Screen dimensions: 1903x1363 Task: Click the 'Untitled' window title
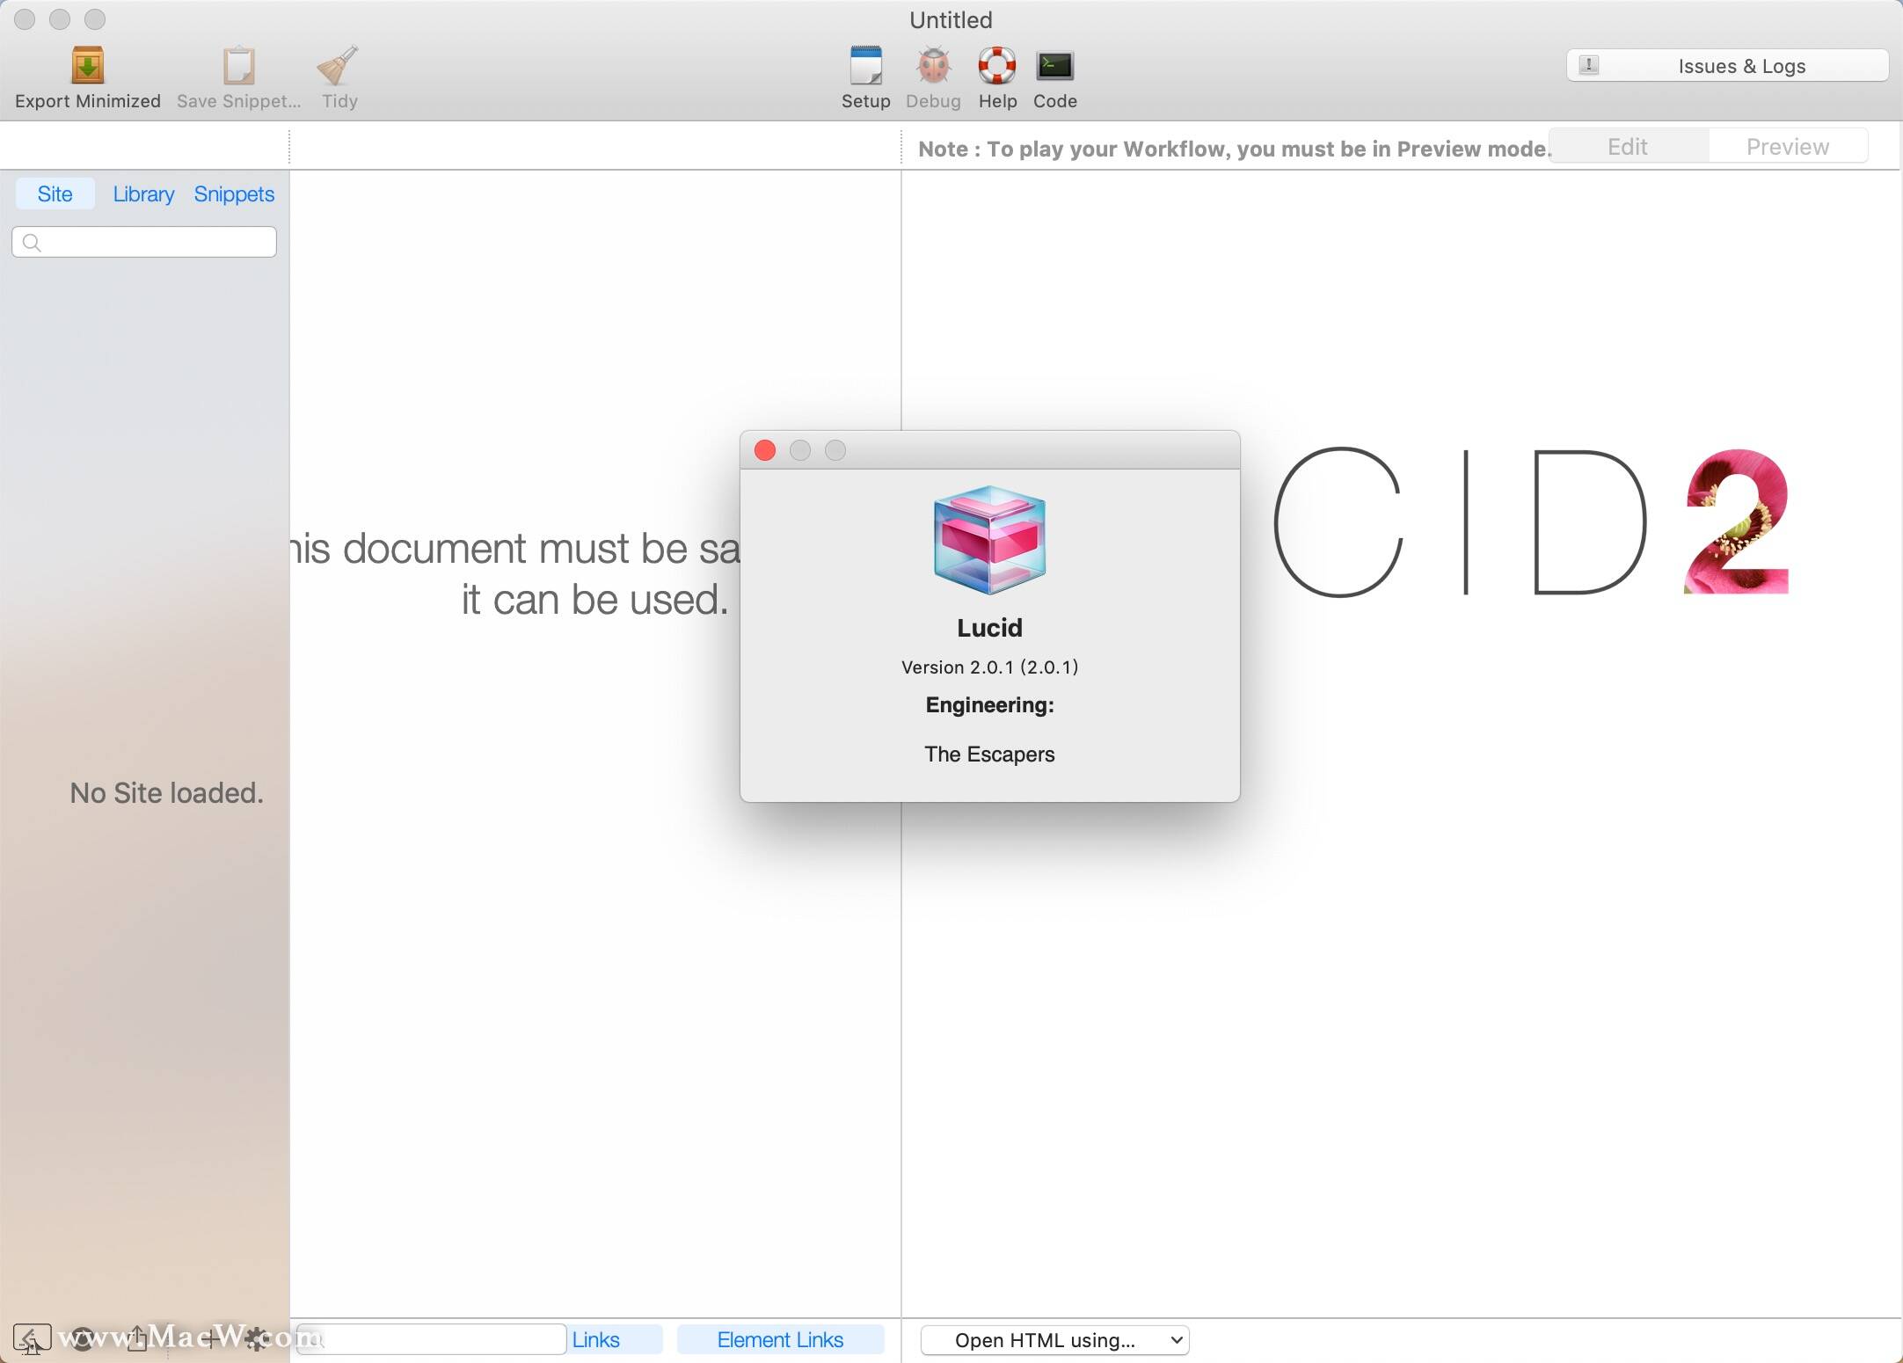[x=951, y=19]
